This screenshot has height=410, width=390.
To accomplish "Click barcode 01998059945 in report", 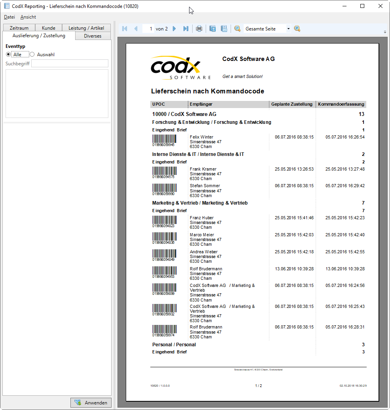I will click(165, 140).
